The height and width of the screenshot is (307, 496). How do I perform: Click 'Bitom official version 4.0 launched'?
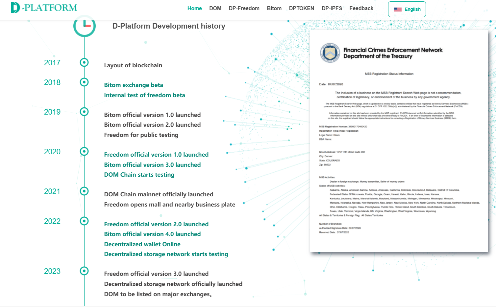(x=152, y=234)
